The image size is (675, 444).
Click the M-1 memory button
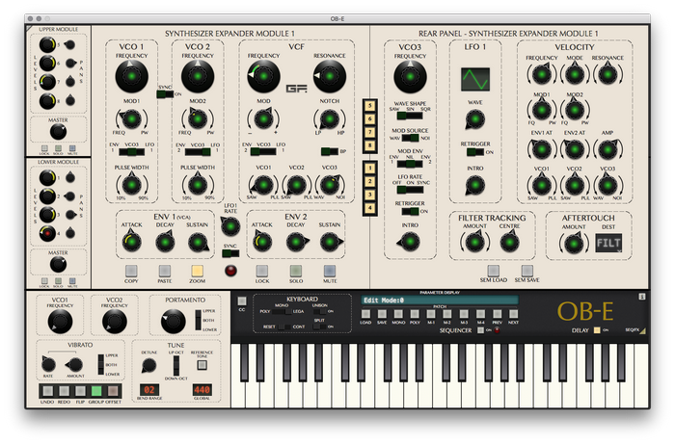pyautogui.click(x=431, y=314)
